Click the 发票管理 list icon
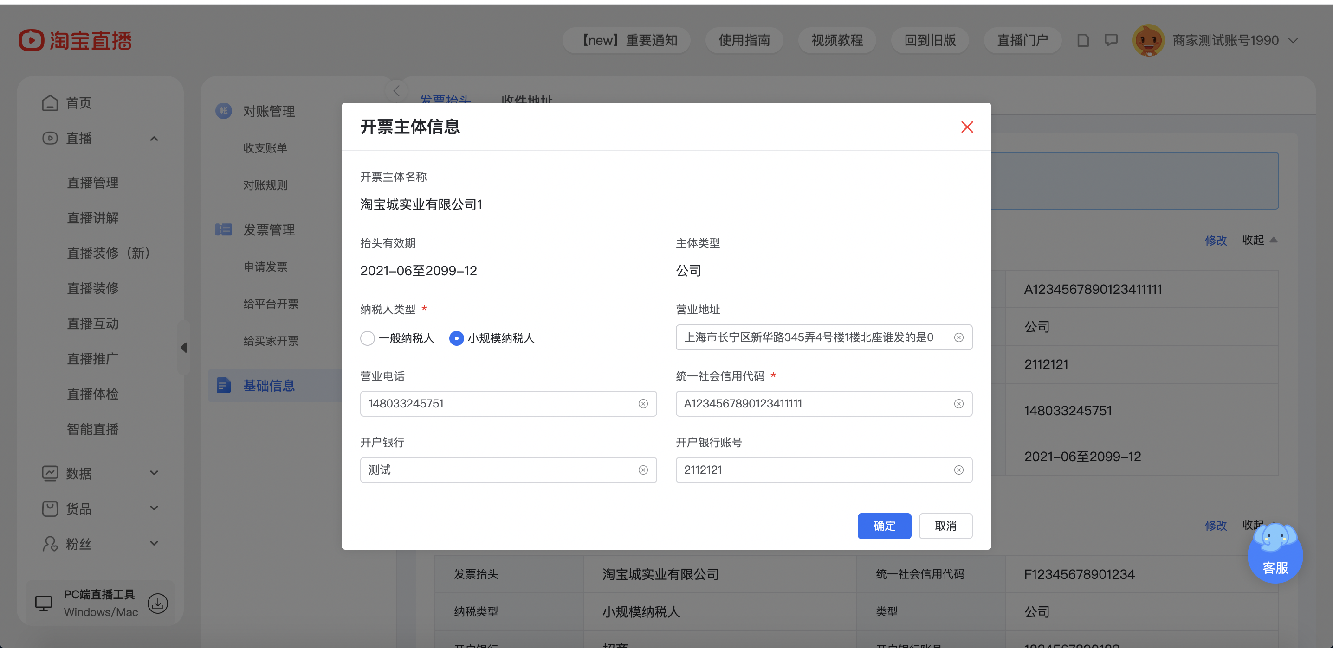1333x648 pixels. click(x=224, y=229)
